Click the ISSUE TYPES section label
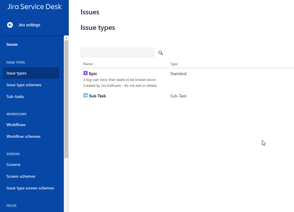294x212 pixels. (15, 62)
